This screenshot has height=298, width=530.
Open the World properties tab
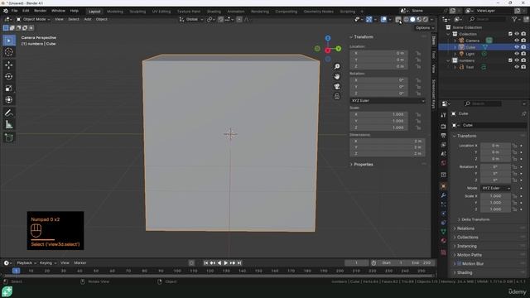pos(444,163)
